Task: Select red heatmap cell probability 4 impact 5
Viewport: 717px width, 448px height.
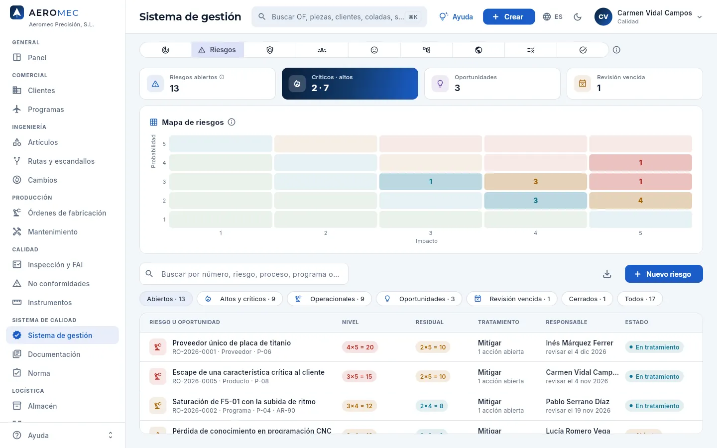Action: click(x=640, y=163)
